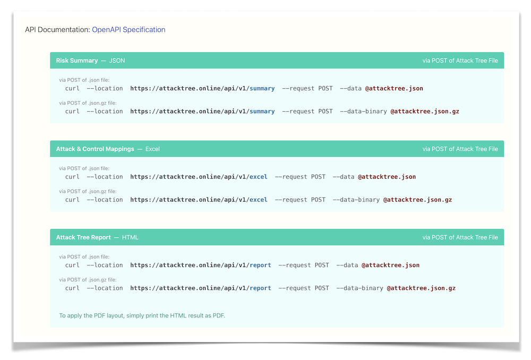This screenshot has height=360, width=531.
Task: Click the 'Excel' format label in the mappings header
Action: [152, 149]
